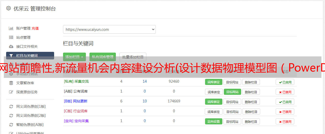Click 删除栏目 in the 定向采集 row
Image resolution: width=325 pixels, height=134 pixels.
pyautogui.click(x=251, y=121)
